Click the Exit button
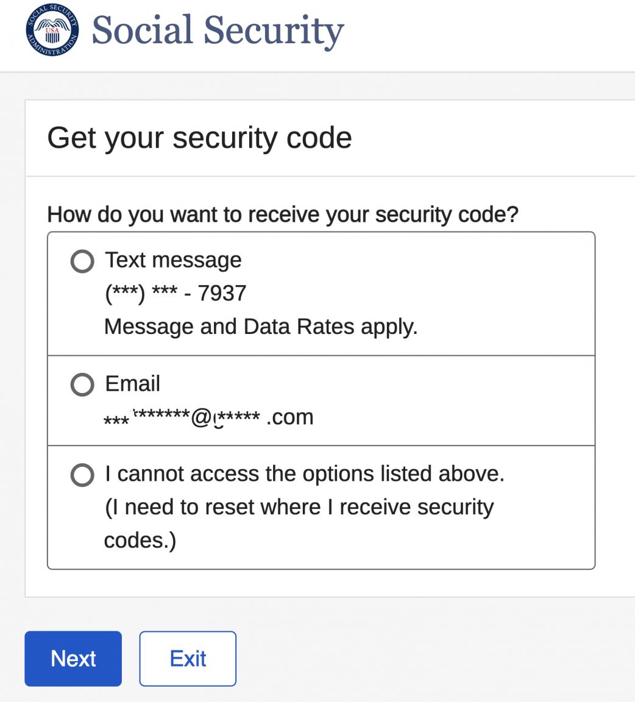 [188, 659]
